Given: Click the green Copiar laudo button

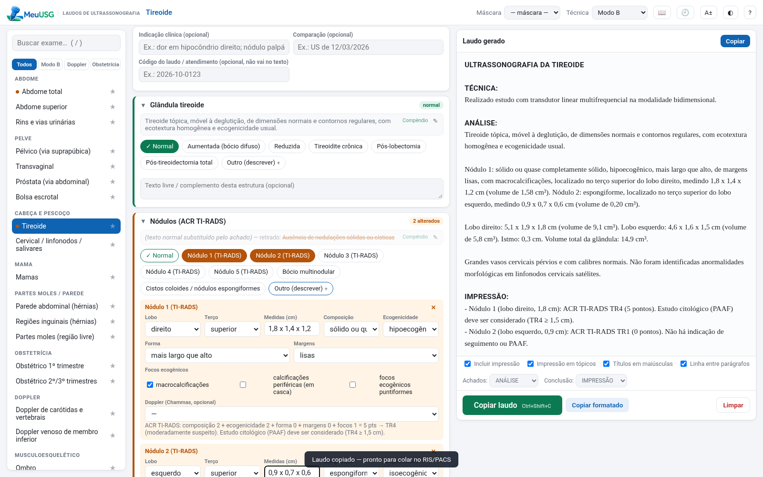Looking at the screenshot, I should [x=512, y=405].
